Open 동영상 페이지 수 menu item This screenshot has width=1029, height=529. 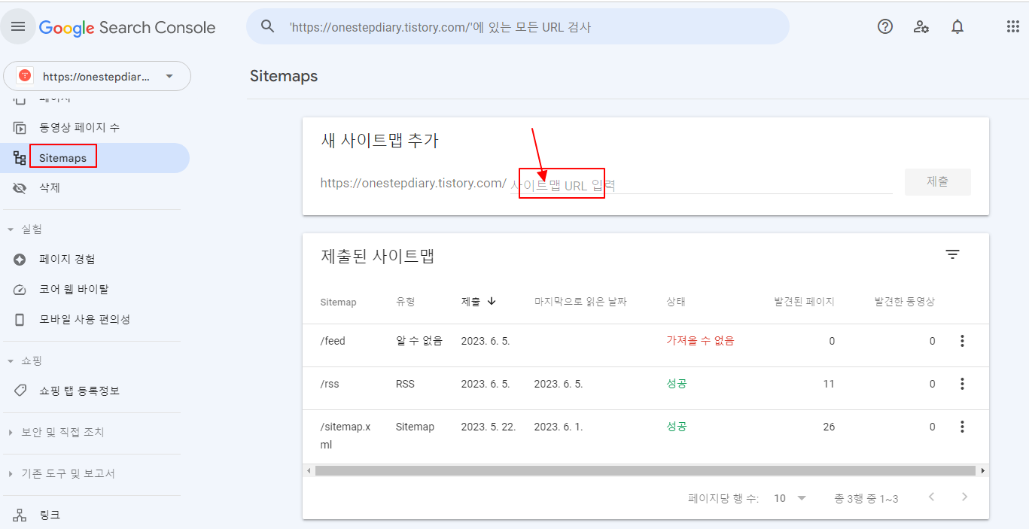tap(80, 128)
